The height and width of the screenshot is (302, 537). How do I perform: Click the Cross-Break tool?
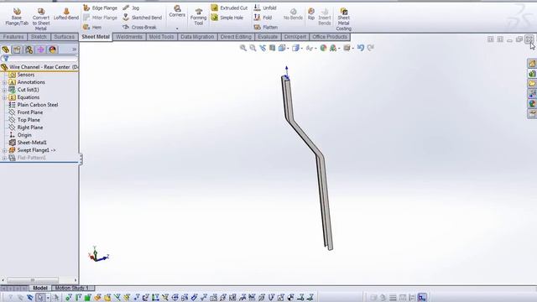(139, 27)
